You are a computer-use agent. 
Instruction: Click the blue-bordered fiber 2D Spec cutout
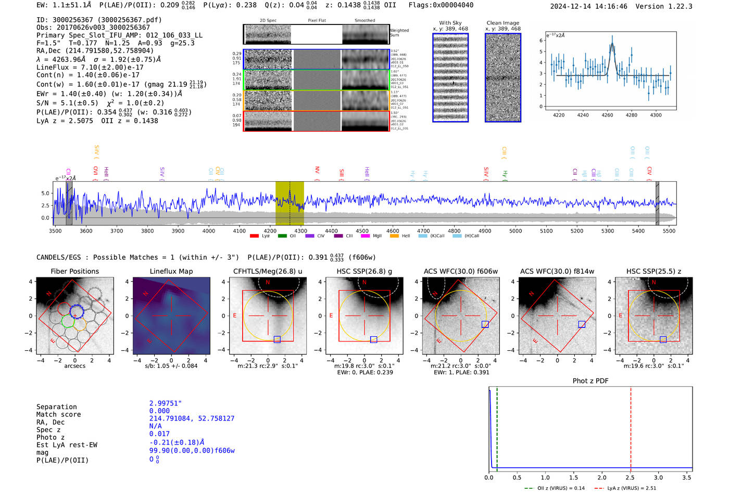point(268,59)
